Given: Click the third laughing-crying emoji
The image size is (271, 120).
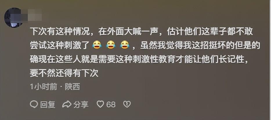Looking at the screenshot, I should (124, 45).
